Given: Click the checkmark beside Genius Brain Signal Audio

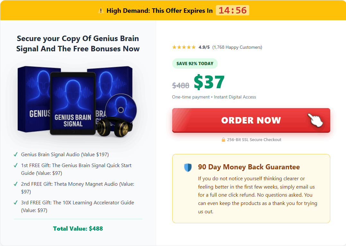Looking at the screenshot, I should pos(15,155).
